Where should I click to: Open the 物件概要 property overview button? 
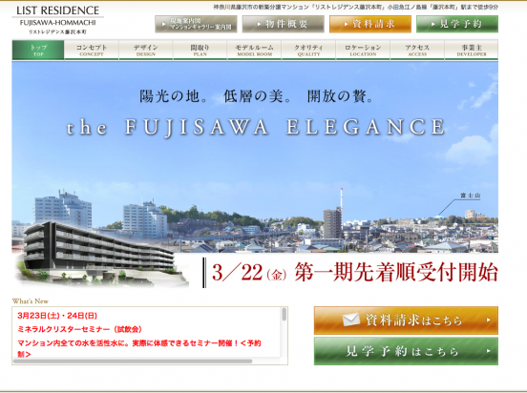(283, 24)
